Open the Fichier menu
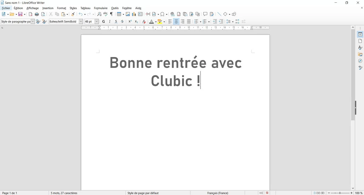Image resolution: width=364 pixels, height=195 pixels. point(6,8)
